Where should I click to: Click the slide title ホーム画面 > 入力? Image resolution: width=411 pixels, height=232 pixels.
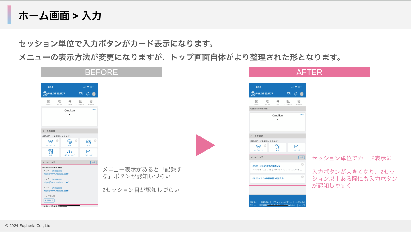(x=60, y=16)
